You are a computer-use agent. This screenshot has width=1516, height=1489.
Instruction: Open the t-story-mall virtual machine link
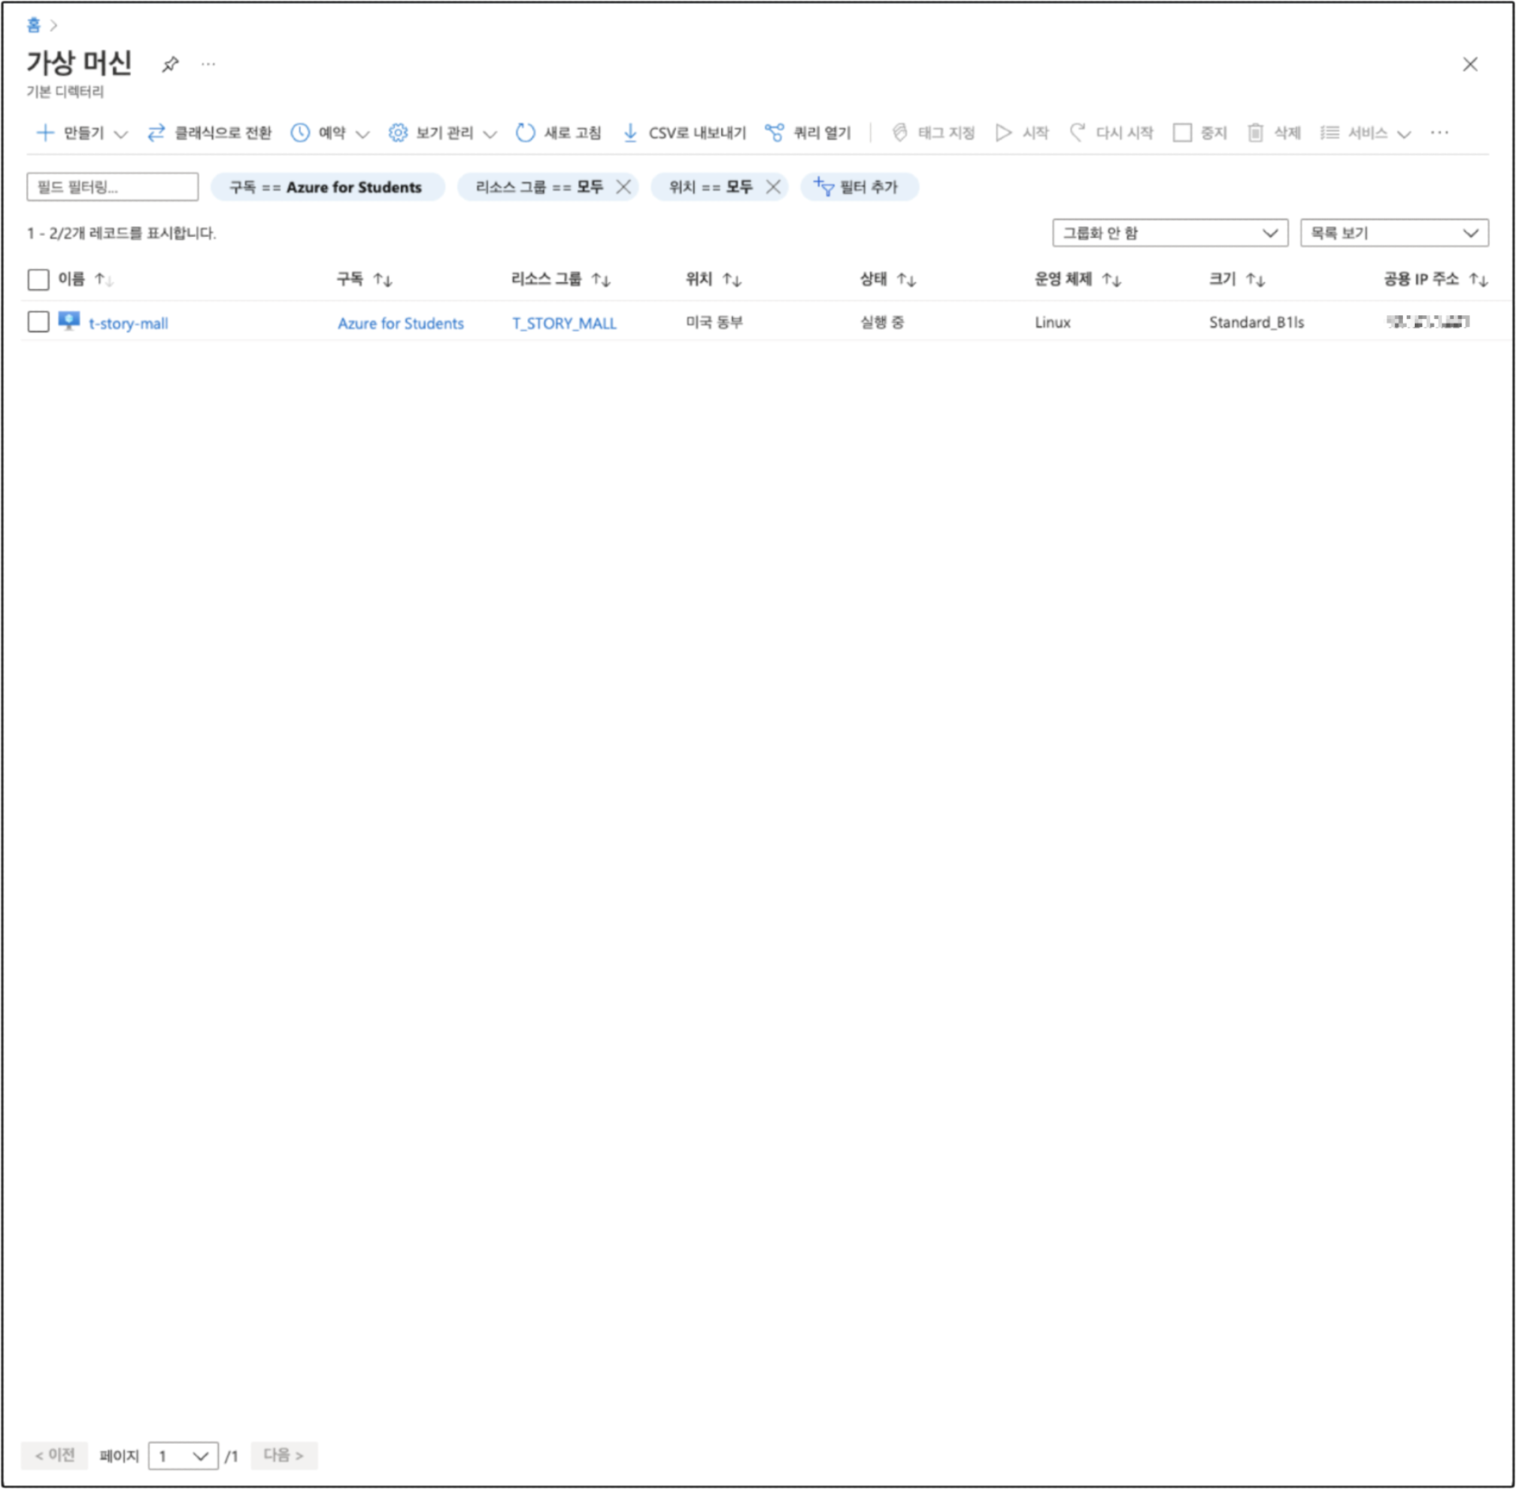click(128, 324)
